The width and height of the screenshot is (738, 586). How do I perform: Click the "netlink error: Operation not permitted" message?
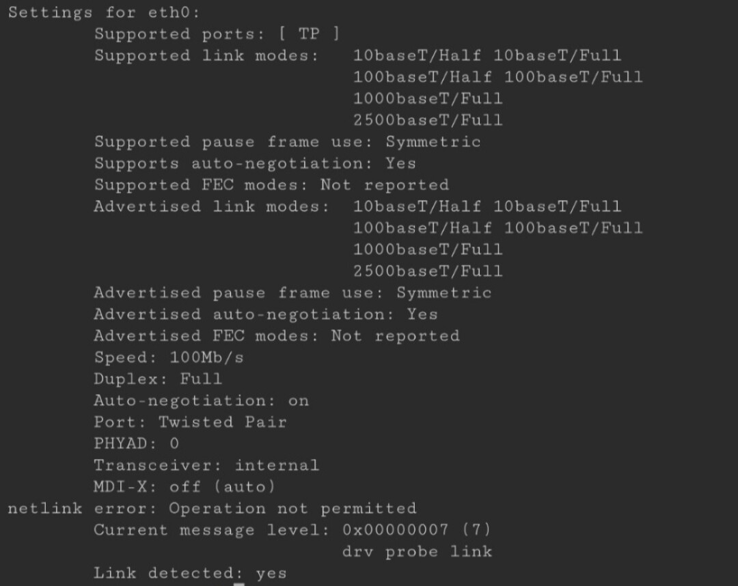[x=212, y=509]
